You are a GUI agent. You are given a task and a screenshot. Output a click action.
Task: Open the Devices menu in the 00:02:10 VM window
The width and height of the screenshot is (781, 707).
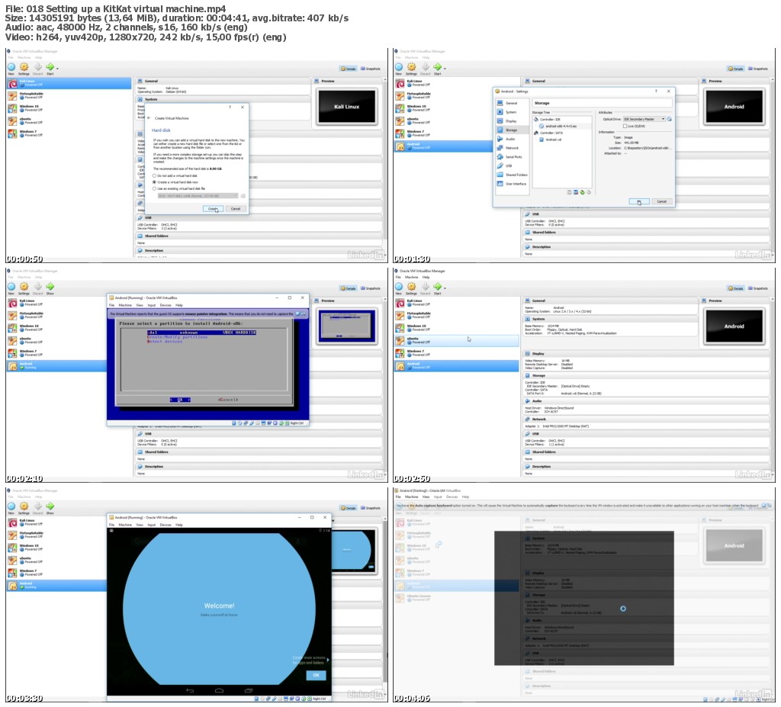pyautogui.click(x=166, y=305)
